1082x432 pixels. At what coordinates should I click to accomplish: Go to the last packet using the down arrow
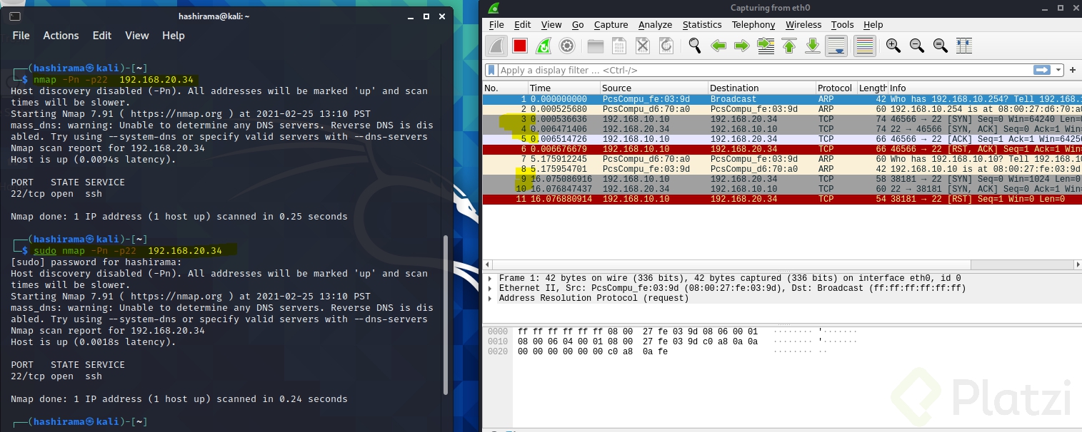pos(813,46)
